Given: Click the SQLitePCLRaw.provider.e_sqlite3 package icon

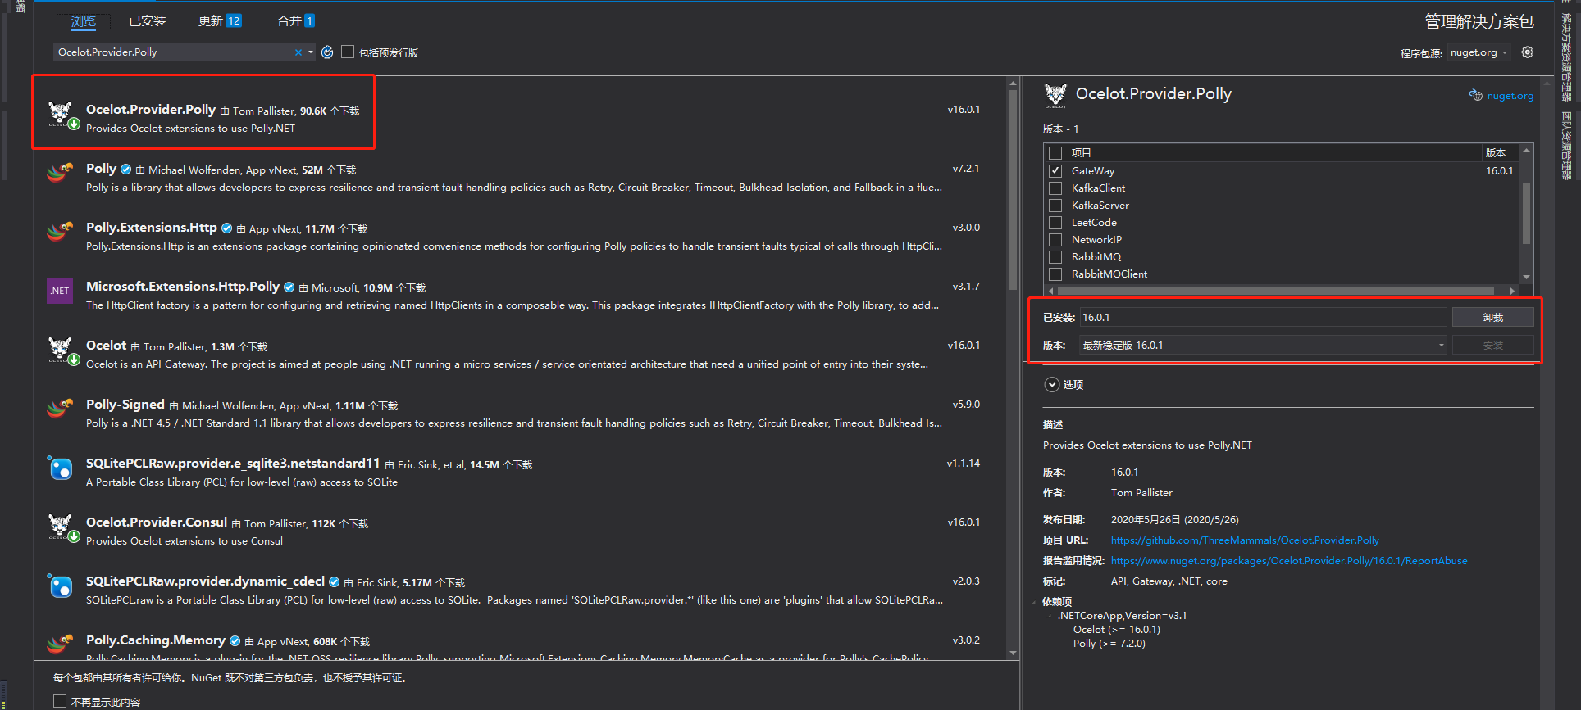Looking at the screenshot, I should (x=60, y=468).
